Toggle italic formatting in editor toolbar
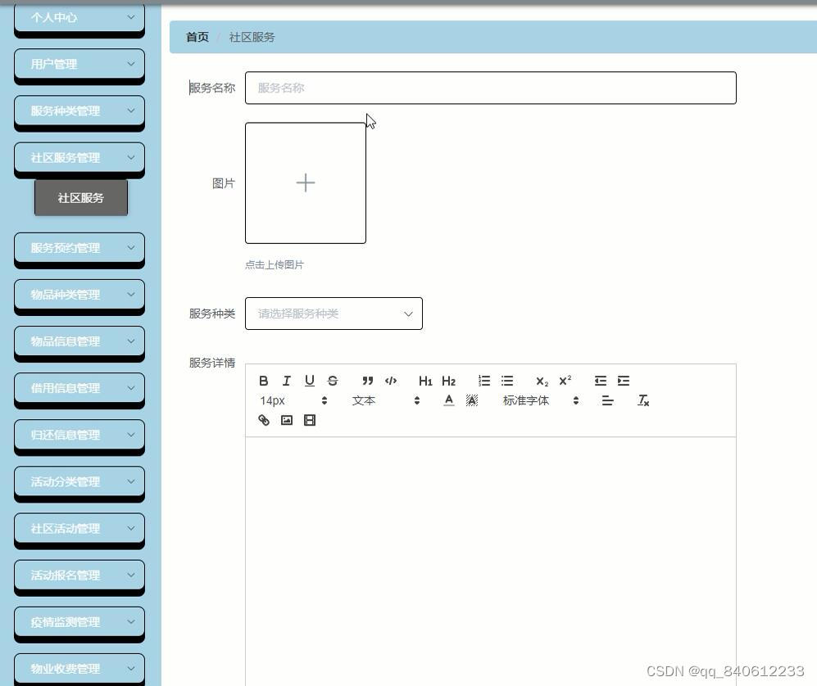The width and height of the screenshot is (817, 686). point(287,381)
